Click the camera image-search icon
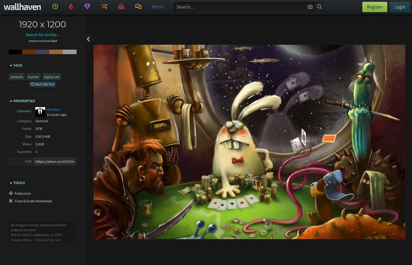 (x=310, y=7)
